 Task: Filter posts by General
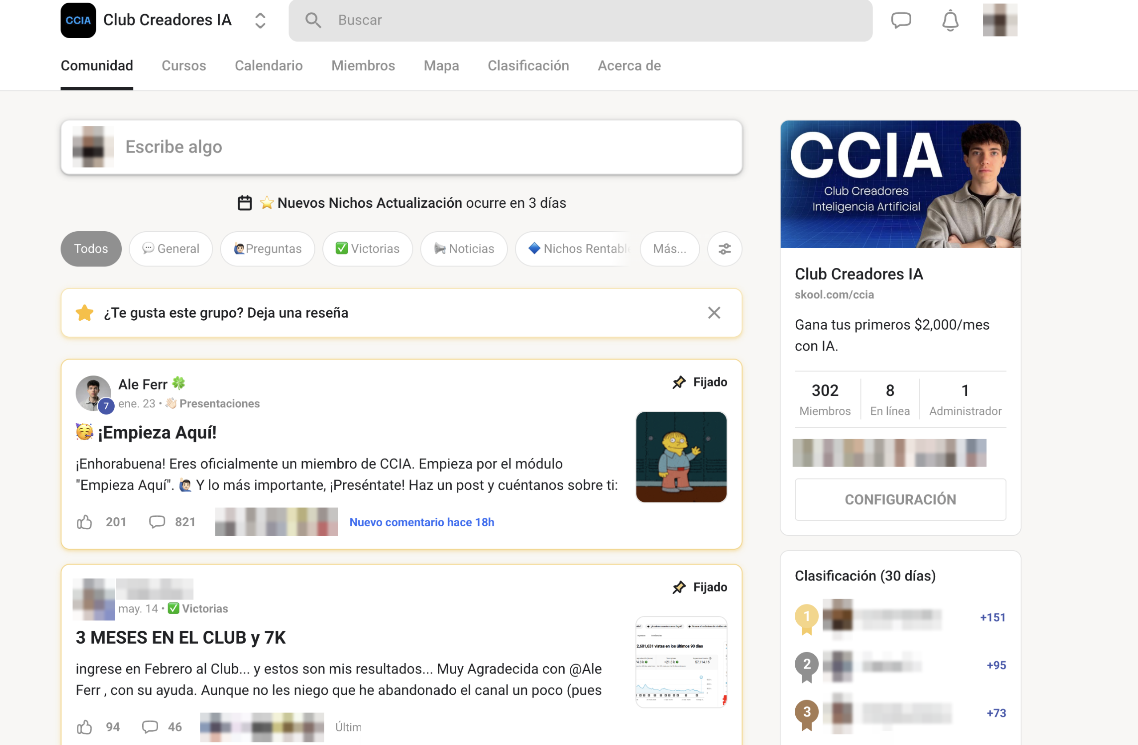pyautogui.click(x=171, y=249)
